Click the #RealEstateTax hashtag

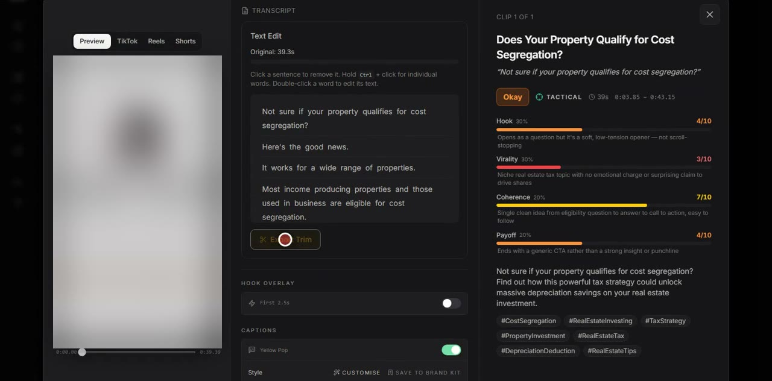click(x=601, y=336)
